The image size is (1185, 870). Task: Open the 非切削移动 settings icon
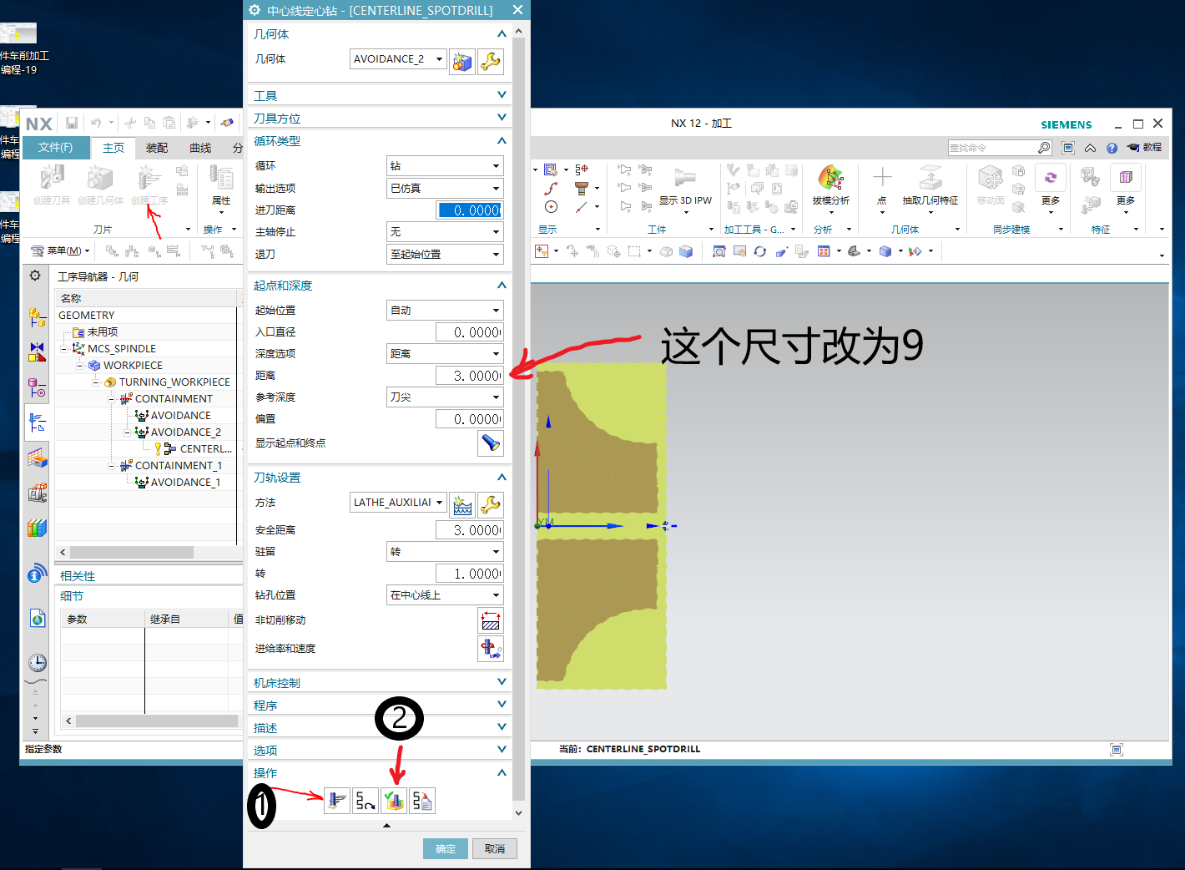click(491, 620)
